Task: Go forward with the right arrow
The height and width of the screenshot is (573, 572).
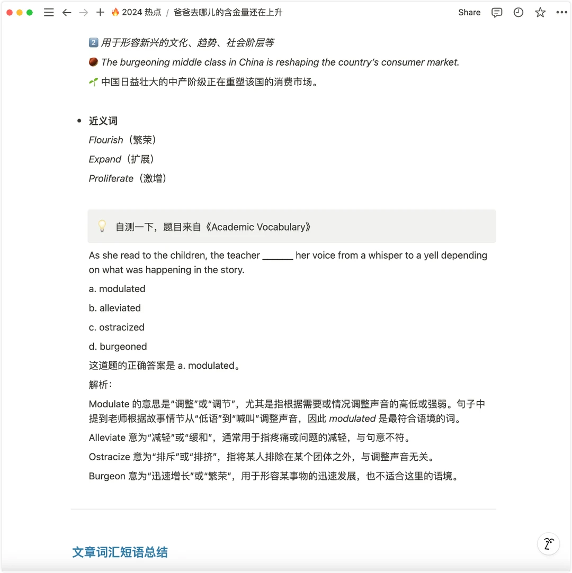Action: pyautogui.click(x=83, y=12)
